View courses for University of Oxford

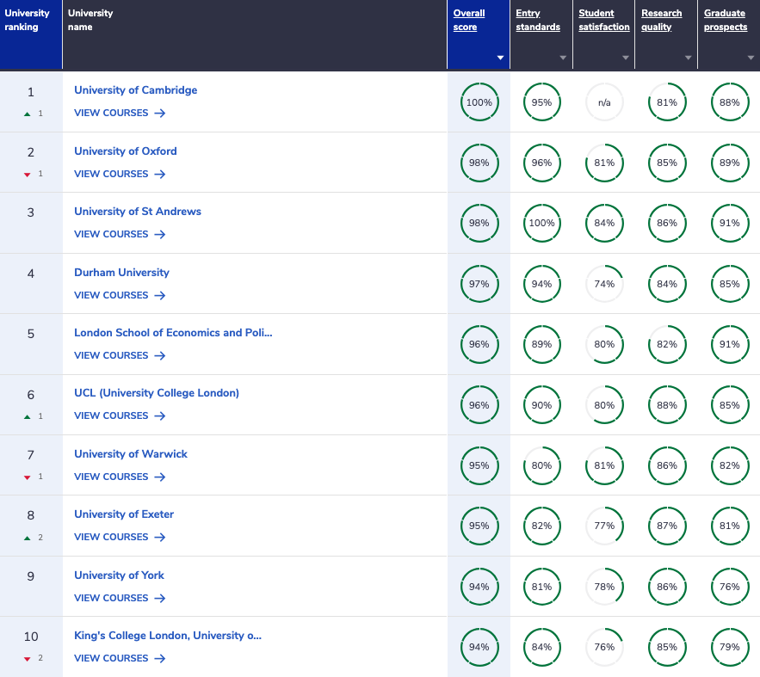coord(120,174)
